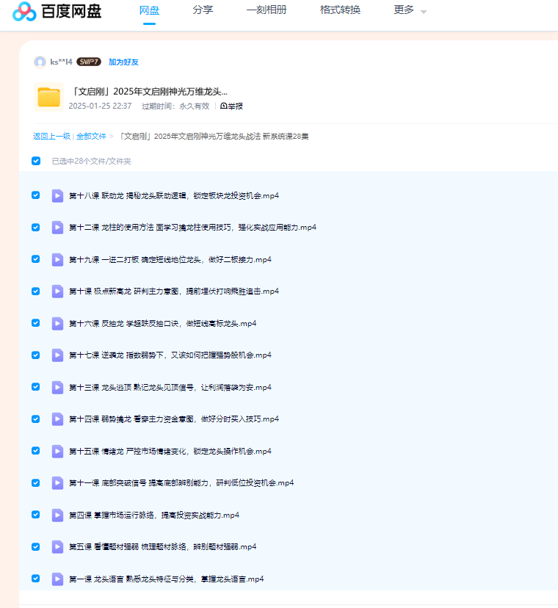Open file 第五课 看懂题材强弱.mp4
This screenshot has width=558, height=608.
click(162, 547)
